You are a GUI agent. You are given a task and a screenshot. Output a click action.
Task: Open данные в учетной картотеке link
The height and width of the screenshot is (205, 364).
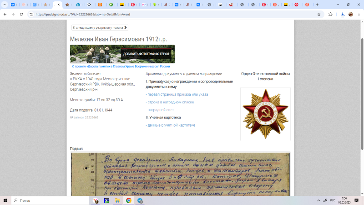coord(170,125)
